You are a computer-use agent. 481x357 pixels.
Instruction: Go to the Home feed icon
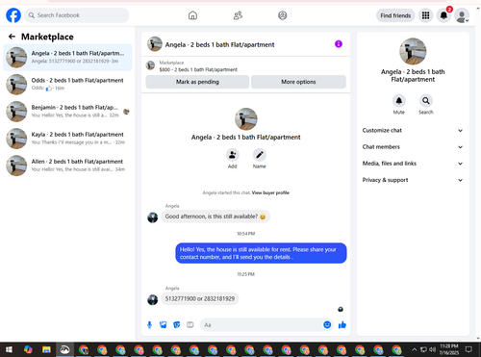[192, 15]
